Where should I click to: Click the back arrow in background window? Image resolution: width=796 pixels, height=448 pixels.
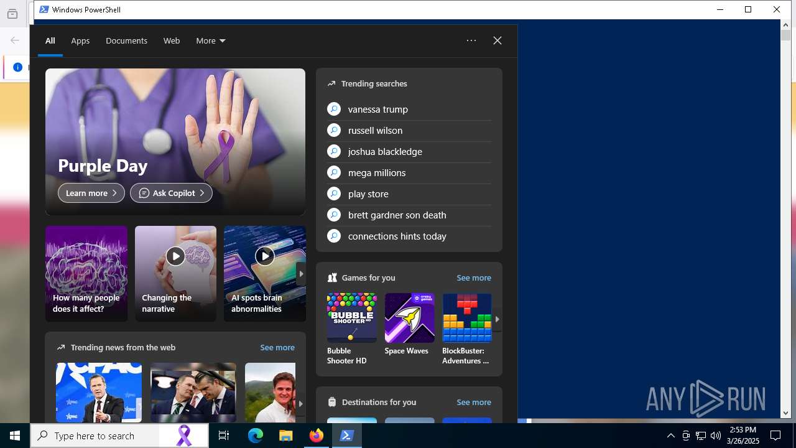pyautogui.click(x=14, y=40)
